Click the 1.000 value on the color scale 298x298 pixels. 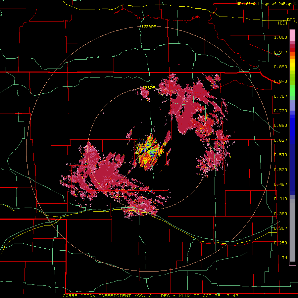(x=280, y=37)
